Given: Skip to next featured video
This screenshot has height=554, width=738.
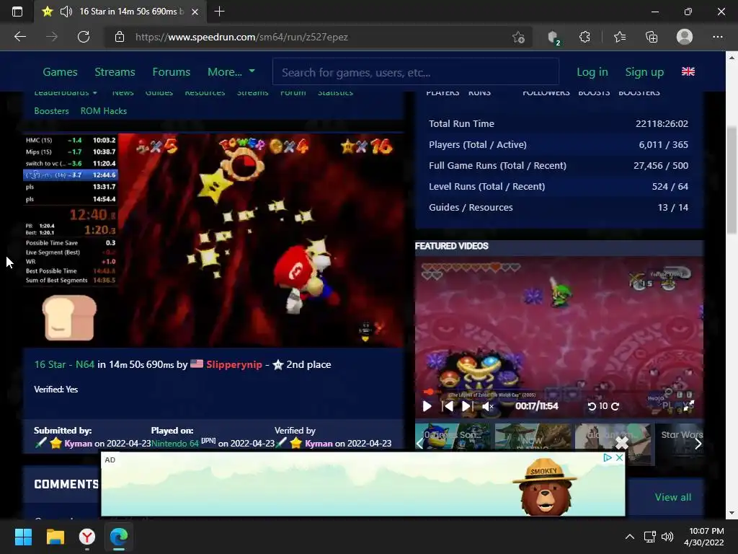Looking at the screenshot, I should 466,406.
